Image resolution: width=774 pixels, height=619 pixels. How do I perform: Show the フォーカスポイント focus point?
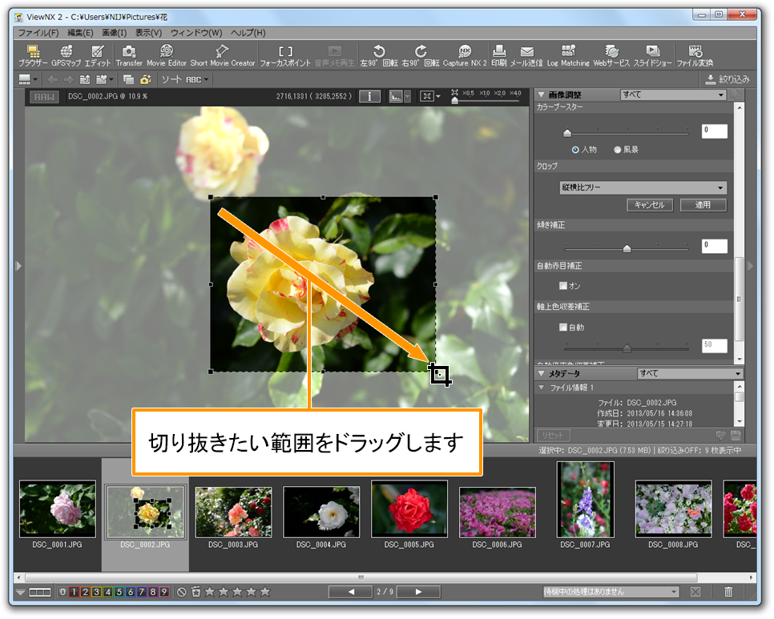(284, 56)
